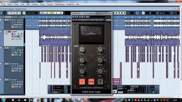Click the tempo value 87.400
The image size is (182, 102).
tap(130, 90)
